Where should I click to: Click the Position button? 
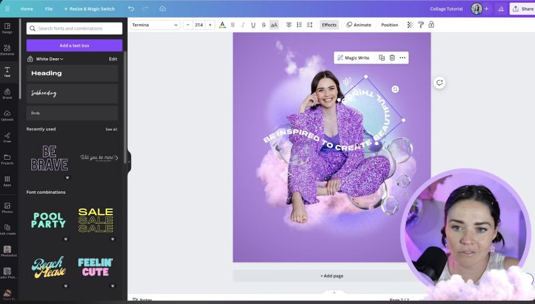point(390,25)
